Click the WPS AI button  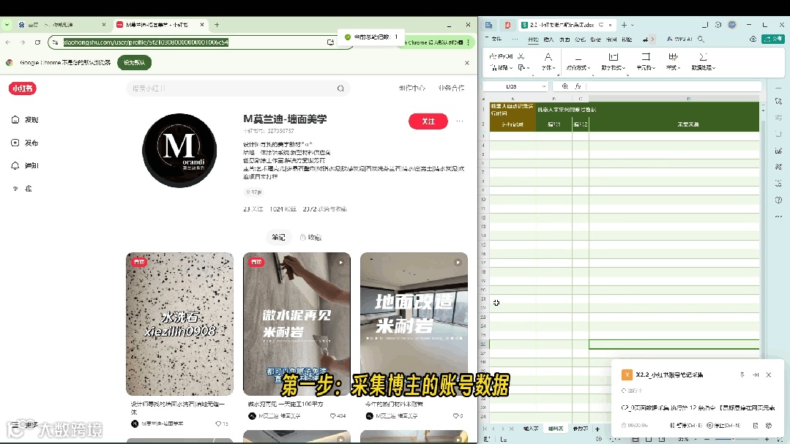point(679,39)
